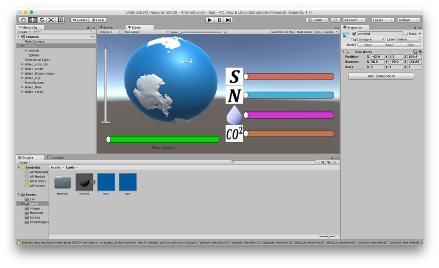Enable the Static checkbox

coord(406,34)
